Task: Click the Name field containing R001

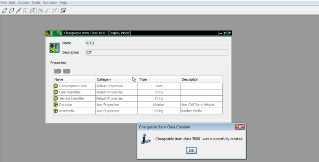Action: pos(156,43)
